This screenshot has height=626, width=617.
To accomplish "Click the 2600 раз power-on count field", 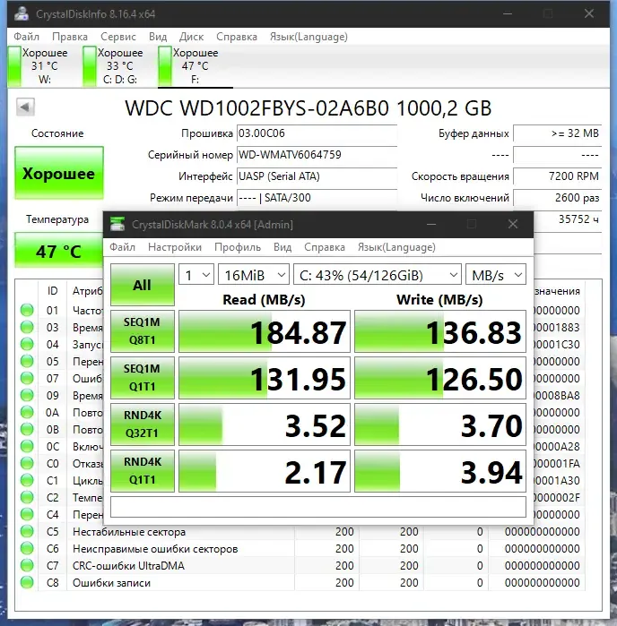I will (558, 198).
